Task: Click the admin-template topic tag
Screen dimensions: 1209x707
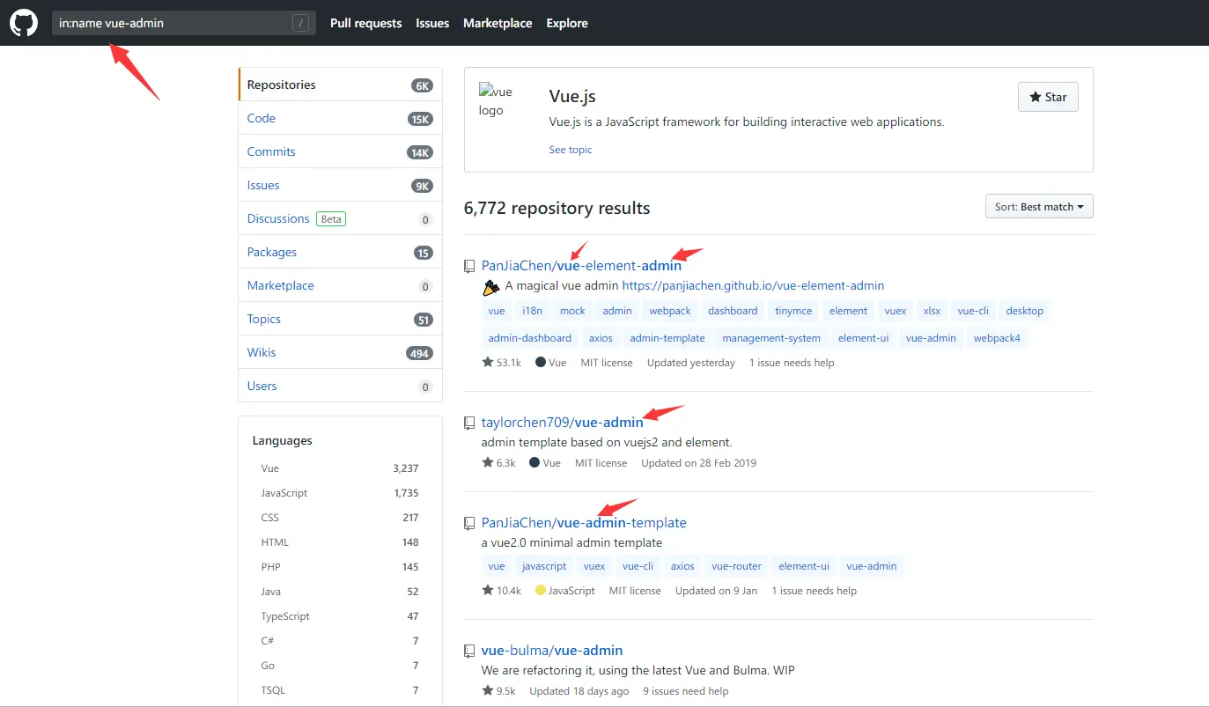Action: [667, 338]
